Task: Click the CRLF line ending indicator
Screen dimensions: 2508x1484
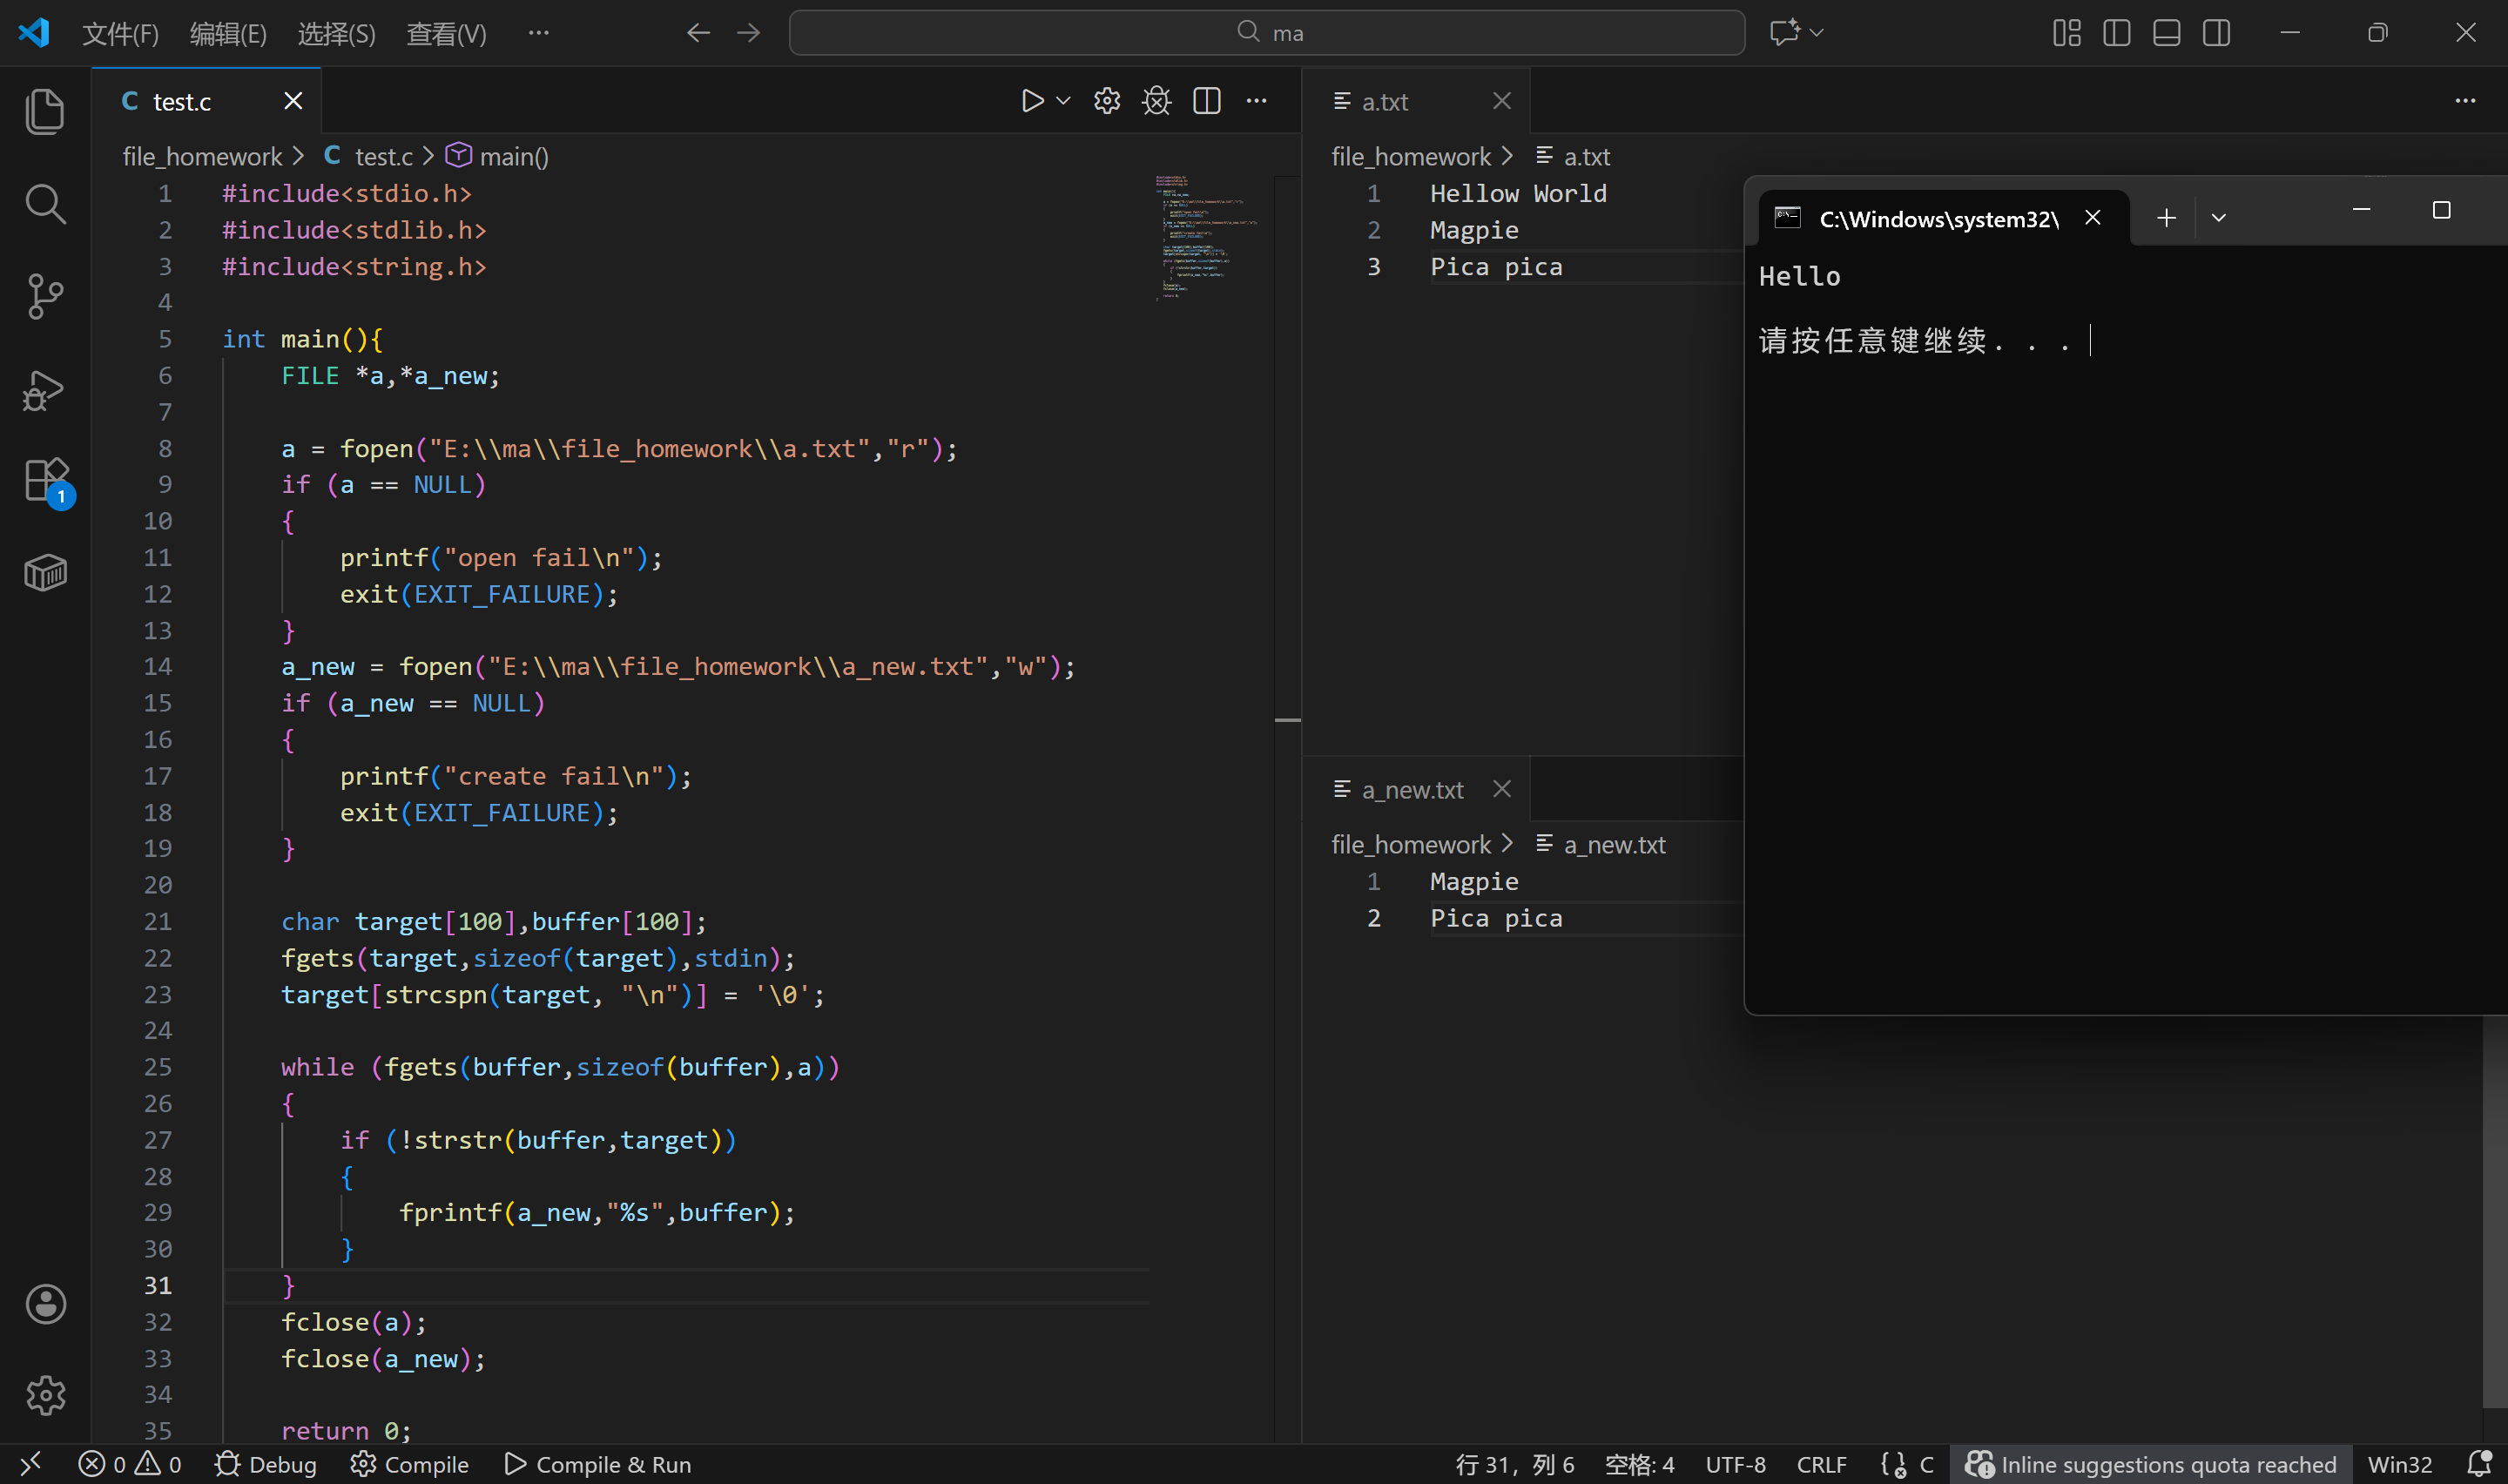Action: click(1820, 1464)
